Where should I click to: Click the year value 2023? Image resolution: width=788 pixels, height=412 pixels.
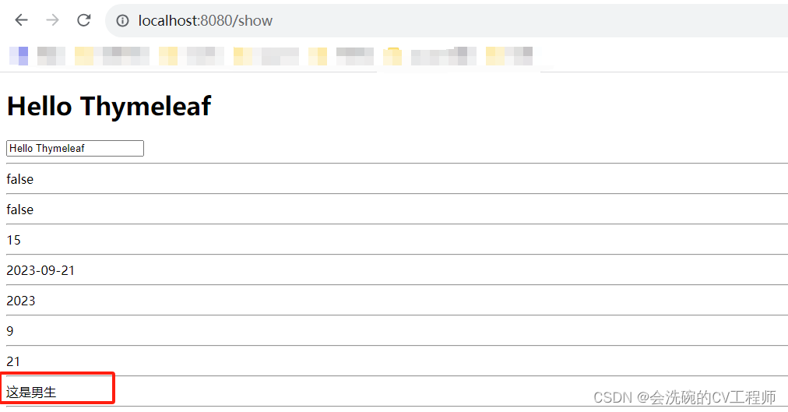coord(21,301)
